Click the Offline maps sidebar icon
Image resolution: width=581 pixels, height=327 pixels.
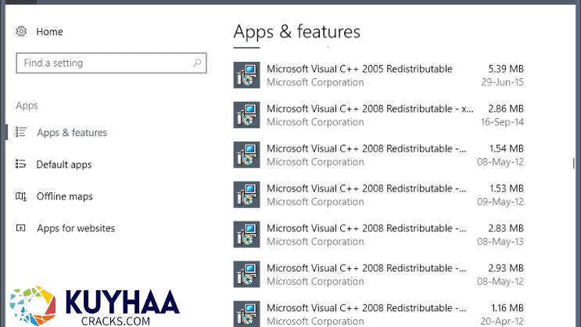tap(21, 196)
